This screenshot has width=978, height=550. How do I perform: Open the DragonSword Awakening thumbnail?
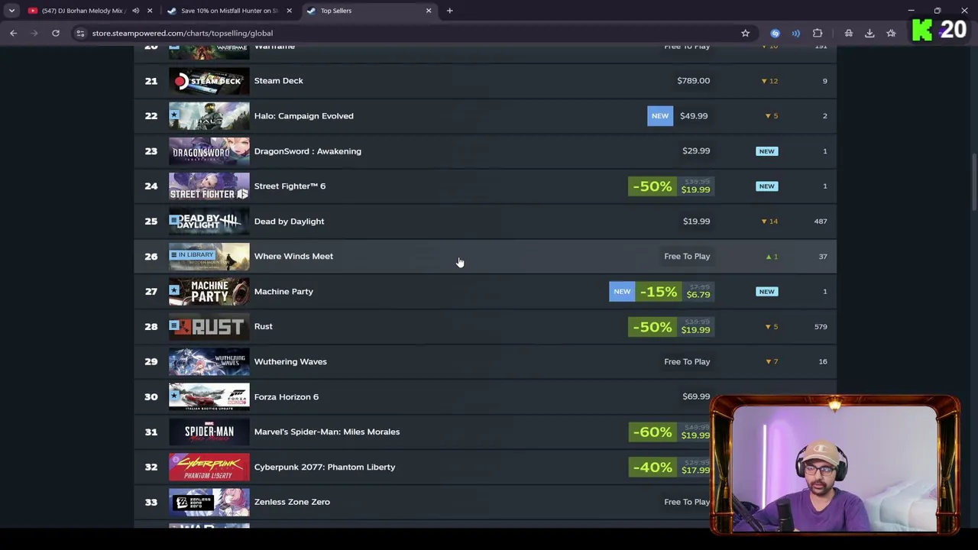[209, 150]
